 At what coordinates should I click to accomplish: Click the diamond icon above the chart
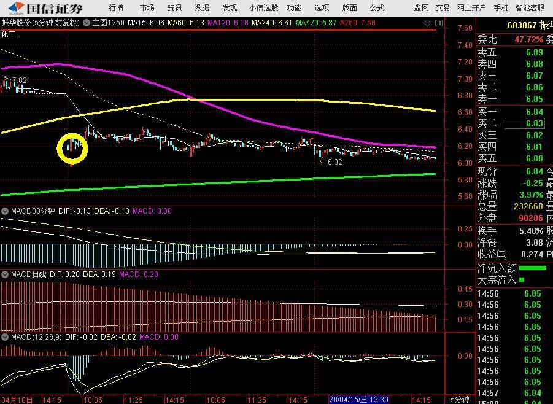(x=427, y=23)
